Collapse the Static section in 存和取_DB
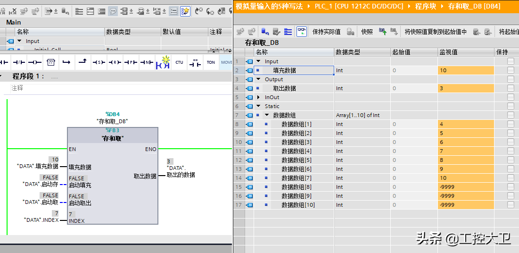The height and width of the screenshot is (253, 519). tap(258, 106)
